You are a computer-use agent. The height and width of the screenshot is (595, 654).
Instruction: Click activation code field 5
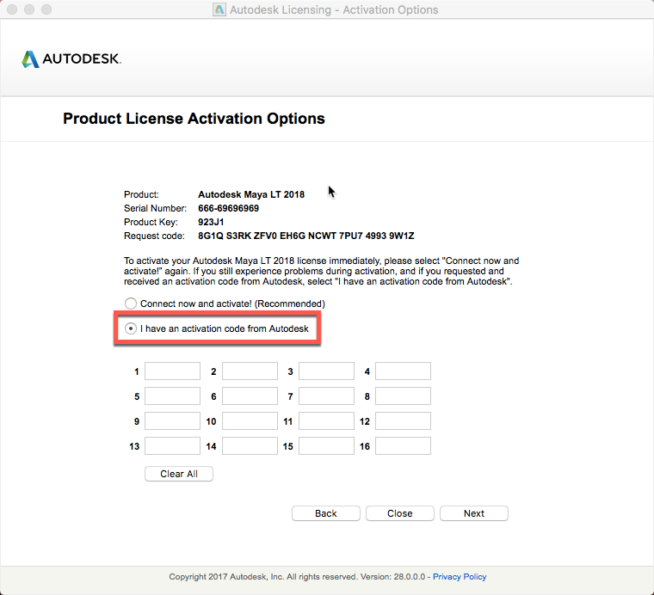click(172, 396)
